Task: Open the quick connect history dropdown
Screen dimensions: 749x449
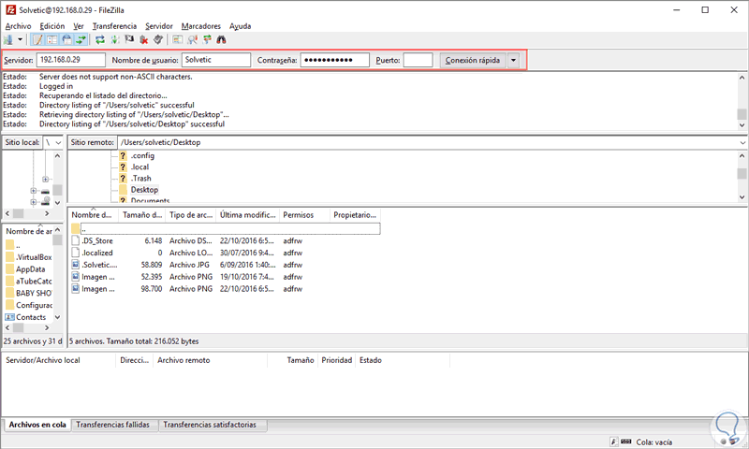Action: 513,60
